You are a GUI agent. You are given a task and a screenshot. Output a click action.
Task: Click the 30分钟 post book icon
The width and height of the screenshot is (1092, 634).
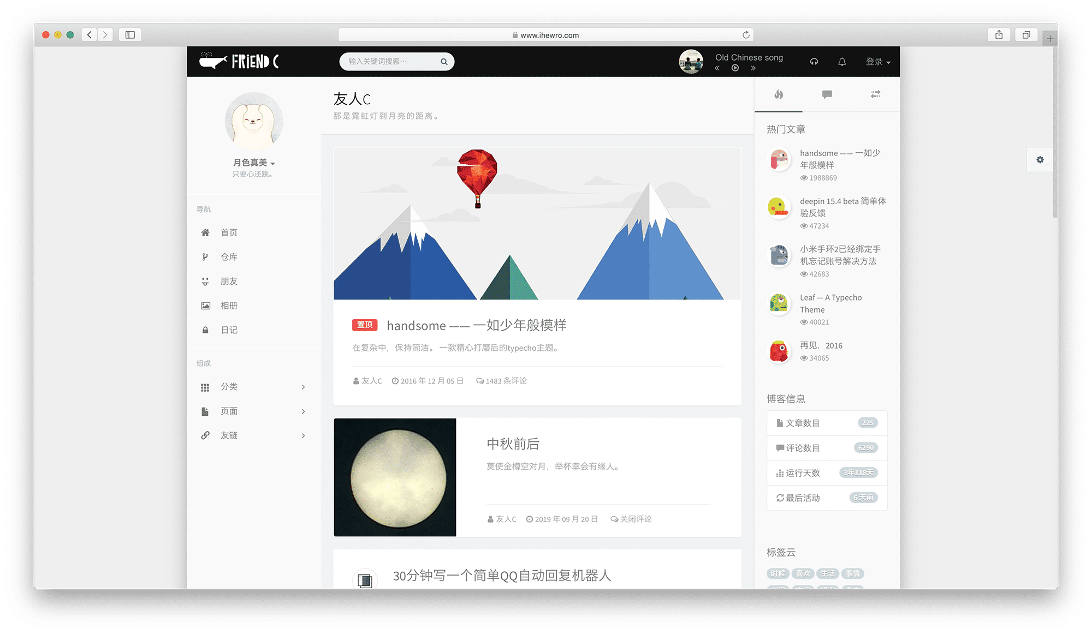click(365, 580)
